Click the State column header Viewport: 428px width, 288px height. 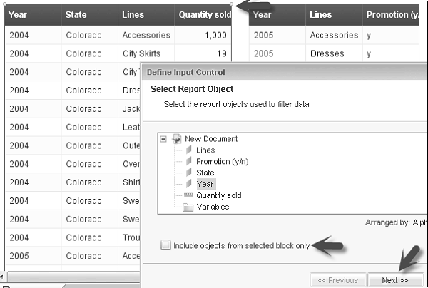(76, 15)
